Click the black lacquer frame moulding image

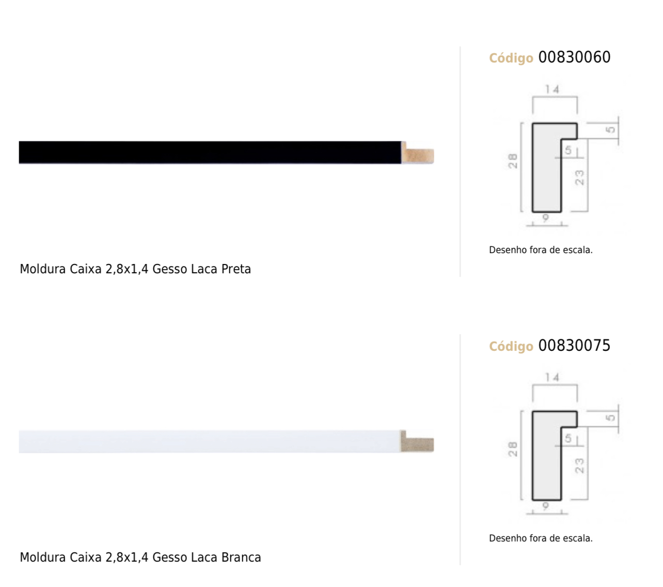[x=226, y=152]
